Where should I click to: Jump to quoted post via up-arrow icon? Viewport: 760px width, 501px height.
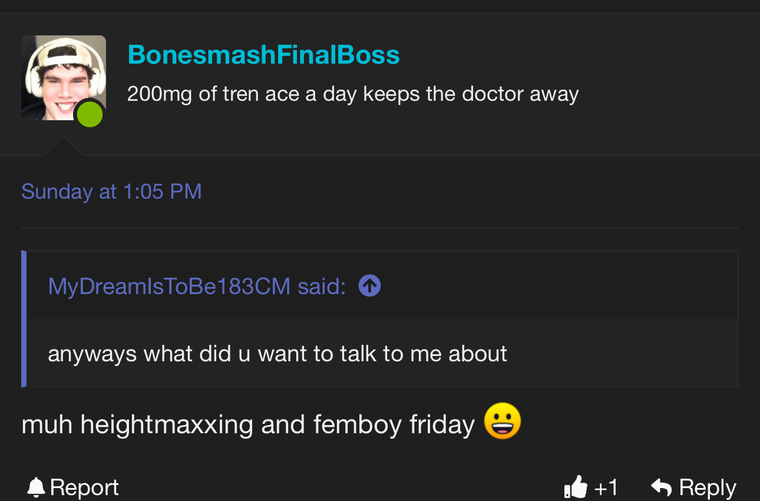click(x=369, y=286)
